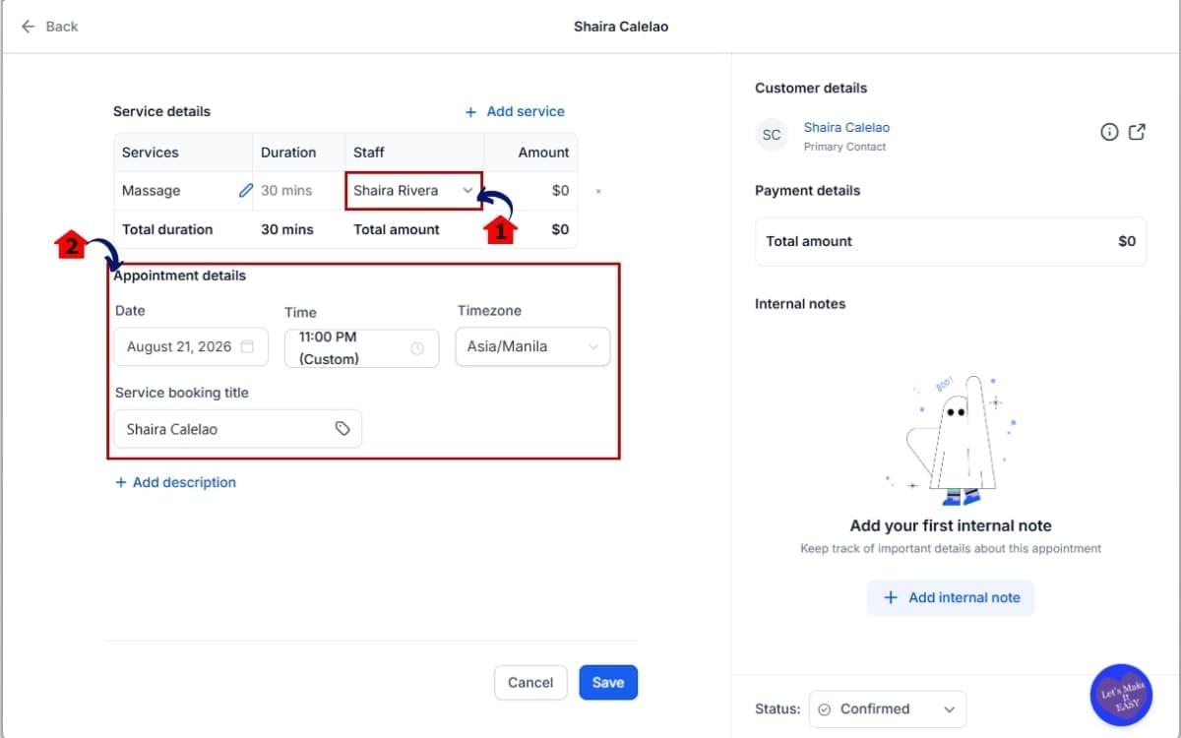This screenshot has width=1181, height=738.
Task: Click the Let's Make It Easy chat bubble
Action: (1121, 695)
